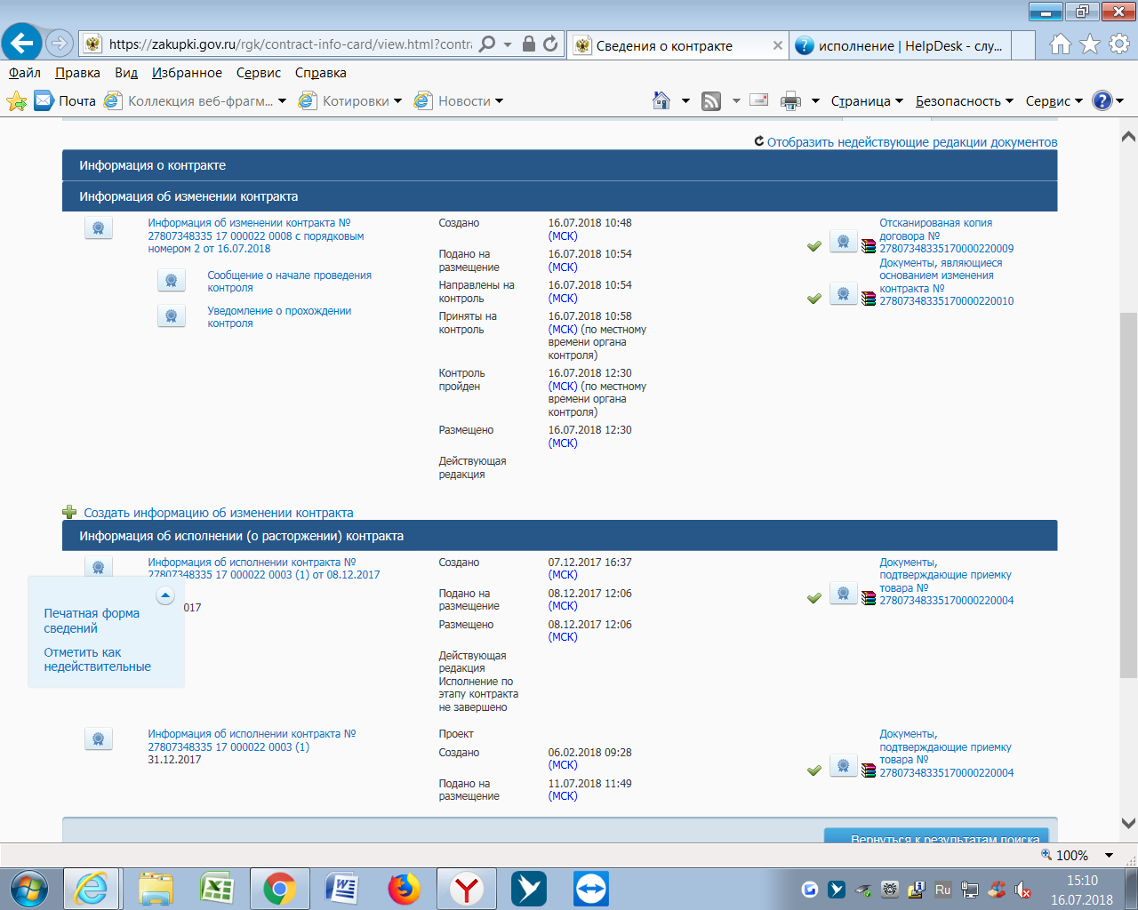
Task: Open TeamViewer from the taskbar
Action: pos(590,889)
